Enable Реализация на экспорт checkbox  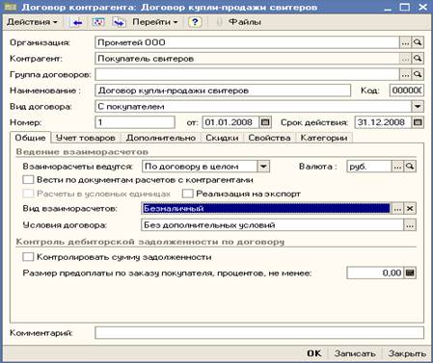coord(187,194)
